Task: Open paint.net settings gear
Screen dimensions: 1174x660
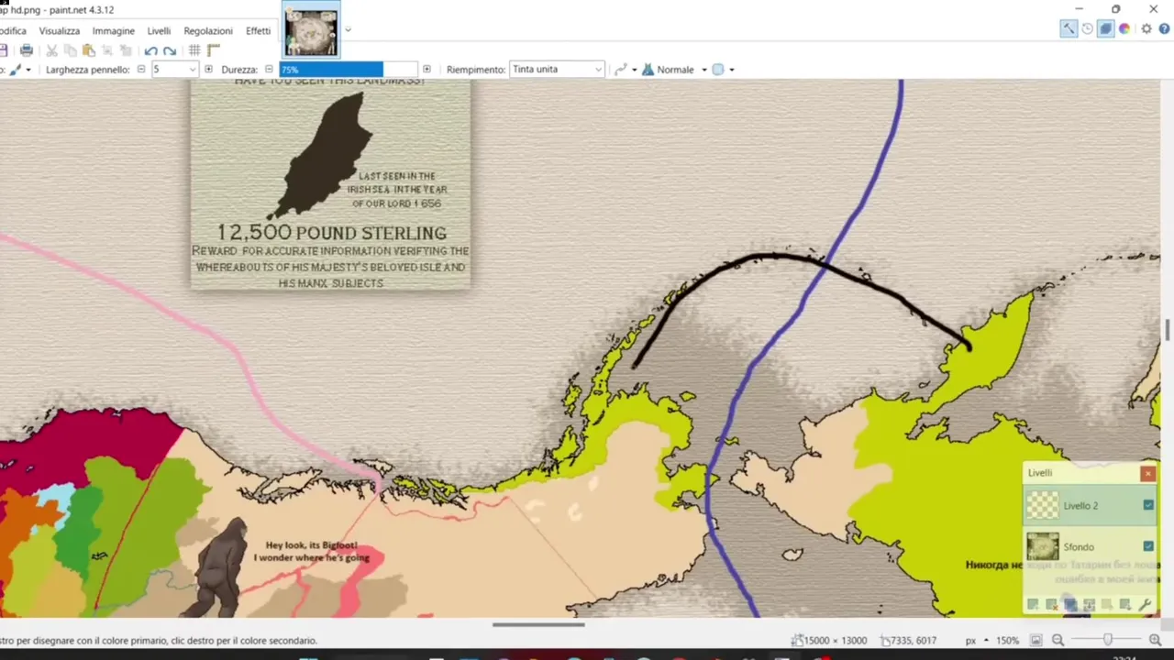Action: (1146, 29)
